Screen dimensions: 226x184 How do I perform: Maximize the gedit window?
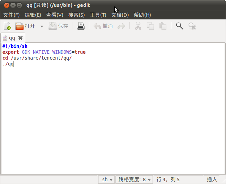pos(19,6)
